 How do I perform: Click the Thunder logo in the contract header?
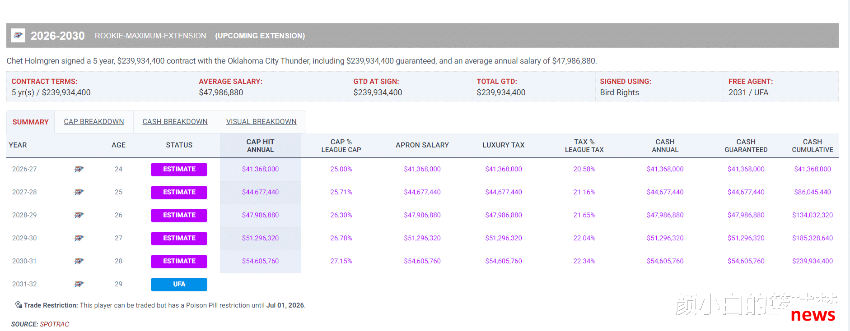(x=18, y=36)
